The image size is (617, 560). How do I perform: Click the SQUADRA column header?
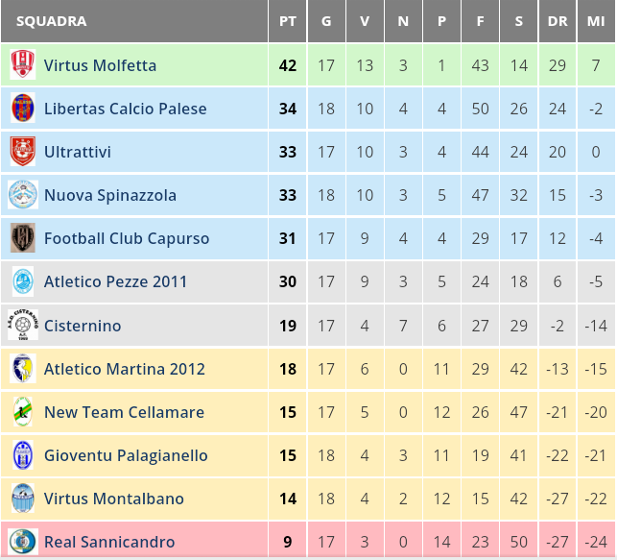52,21
